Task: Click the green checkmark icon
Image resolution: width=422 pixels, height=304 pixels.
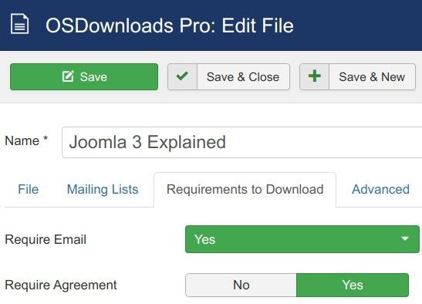Action: click(x=182, y=76)
